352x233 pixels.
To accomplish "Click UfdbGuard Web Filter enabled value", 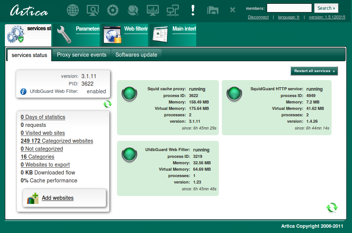I will [x=96, y=91].
